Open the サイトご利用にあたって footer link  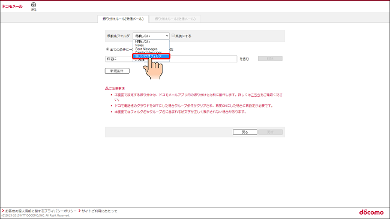coord(99,211)
